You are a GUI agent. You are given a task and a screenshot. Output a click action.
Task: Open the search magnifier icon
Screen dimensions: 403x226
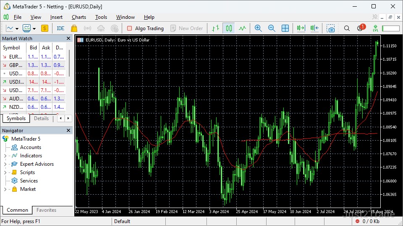click(x=347, y=28)
